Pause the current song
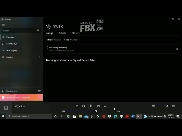 click(x=91, y=106)
